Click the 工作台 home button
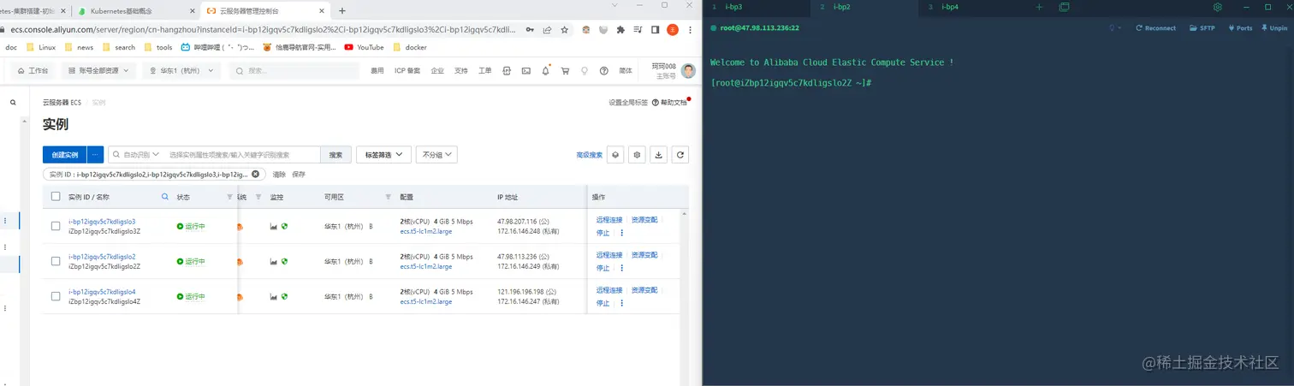The image size is (1294, 386). tap(33, 71)
